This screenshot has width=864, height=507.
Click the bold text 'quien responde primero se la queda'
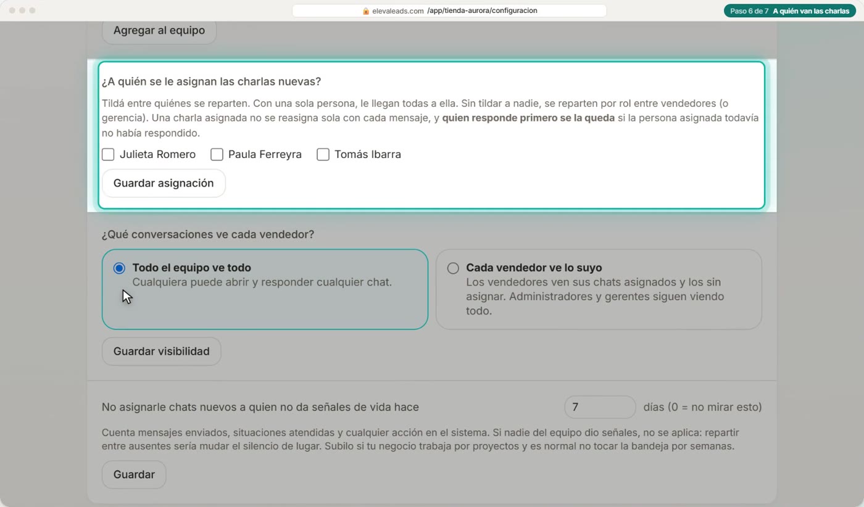click(x=528, y=118)
